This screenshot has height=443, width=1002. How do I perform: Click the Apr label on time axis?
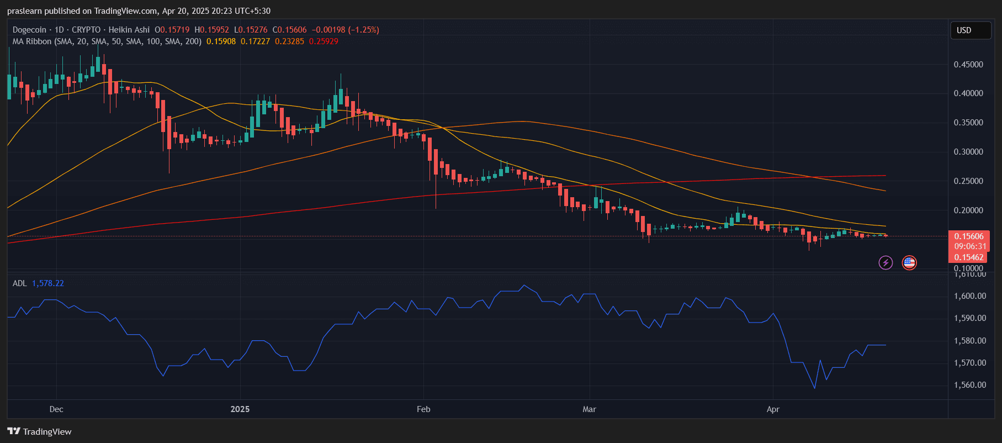773,409
